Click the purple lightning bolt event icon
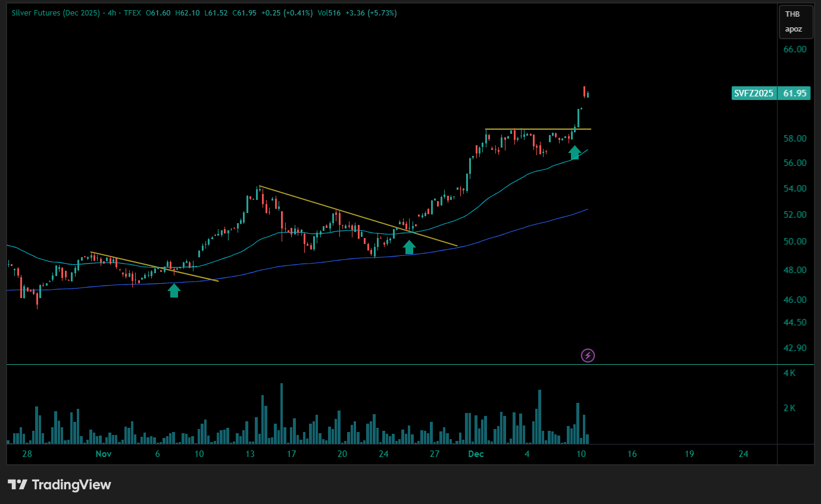The image size is (821, 504). [588, 356]
